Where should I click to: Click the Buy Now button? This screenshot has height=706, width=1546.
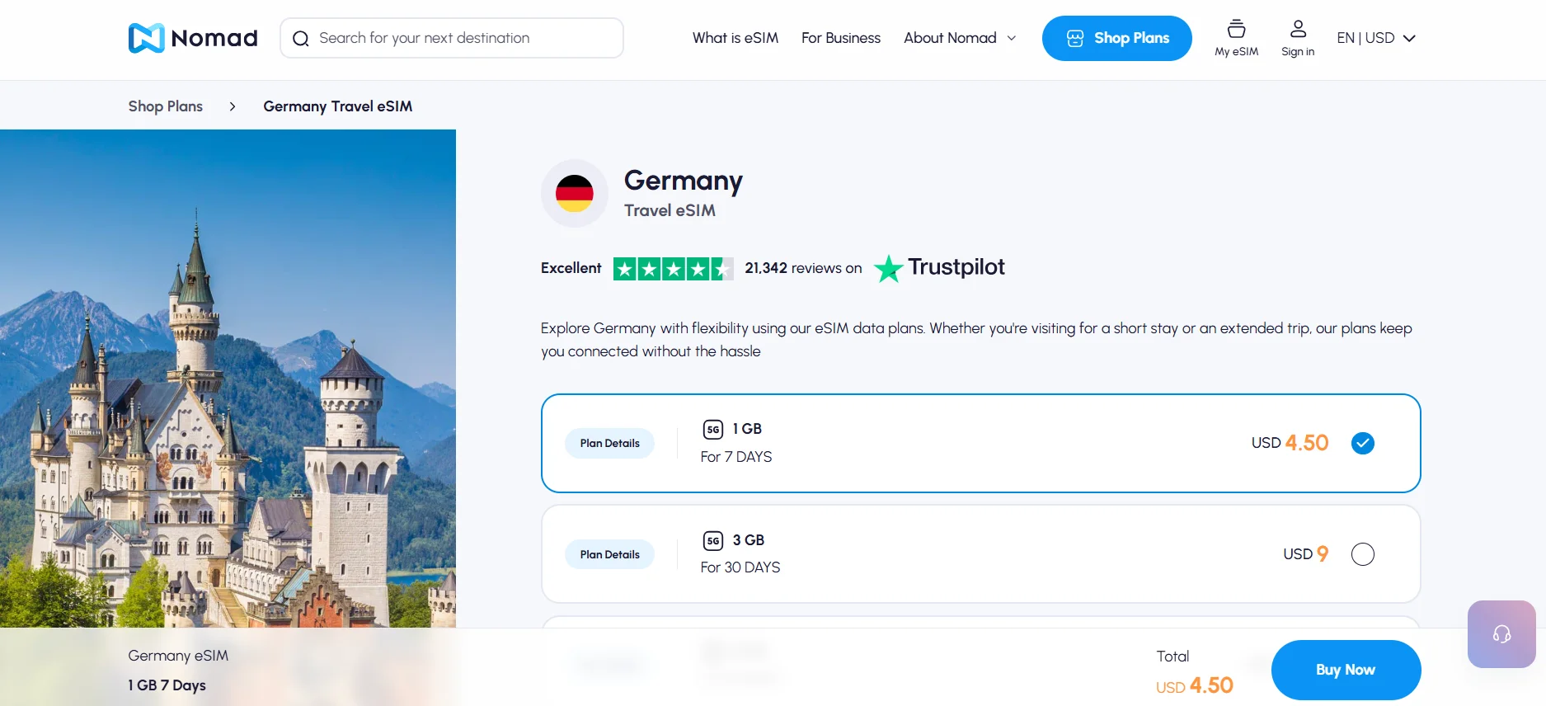[x=1346, y=670]
